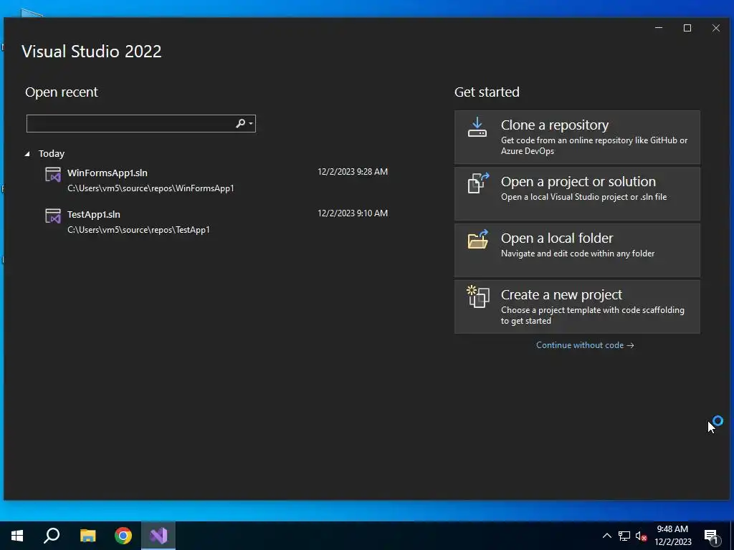Click the Open a project or solution icon
The width and height of the screenshot is (734, 550).
click(478, 183)
